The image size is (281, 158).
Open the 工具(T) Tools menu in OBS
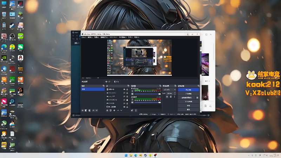[x=130, y=37]
